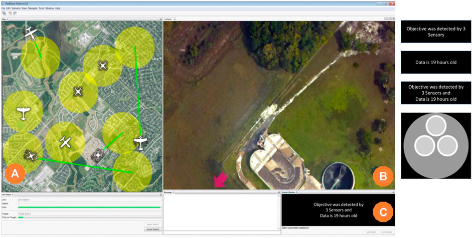The height and width of the screenshot is (238, 472).
Task: Select quadcopter in lower of two overlapping circles
Action: [x=78, y=92]
